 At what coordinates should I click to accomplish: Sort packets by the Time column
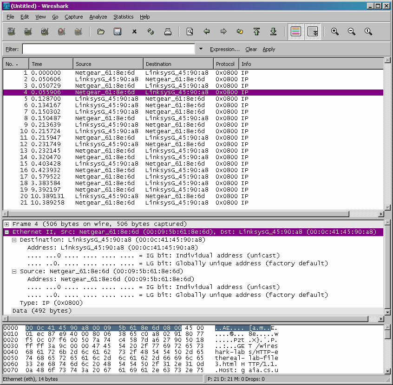51,64
